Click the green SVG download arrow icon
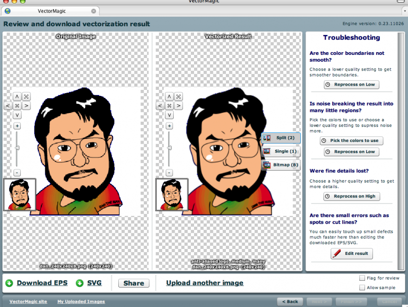Viewport: 408px width, 307px height. pyautogui.click(x=79, y=283)
